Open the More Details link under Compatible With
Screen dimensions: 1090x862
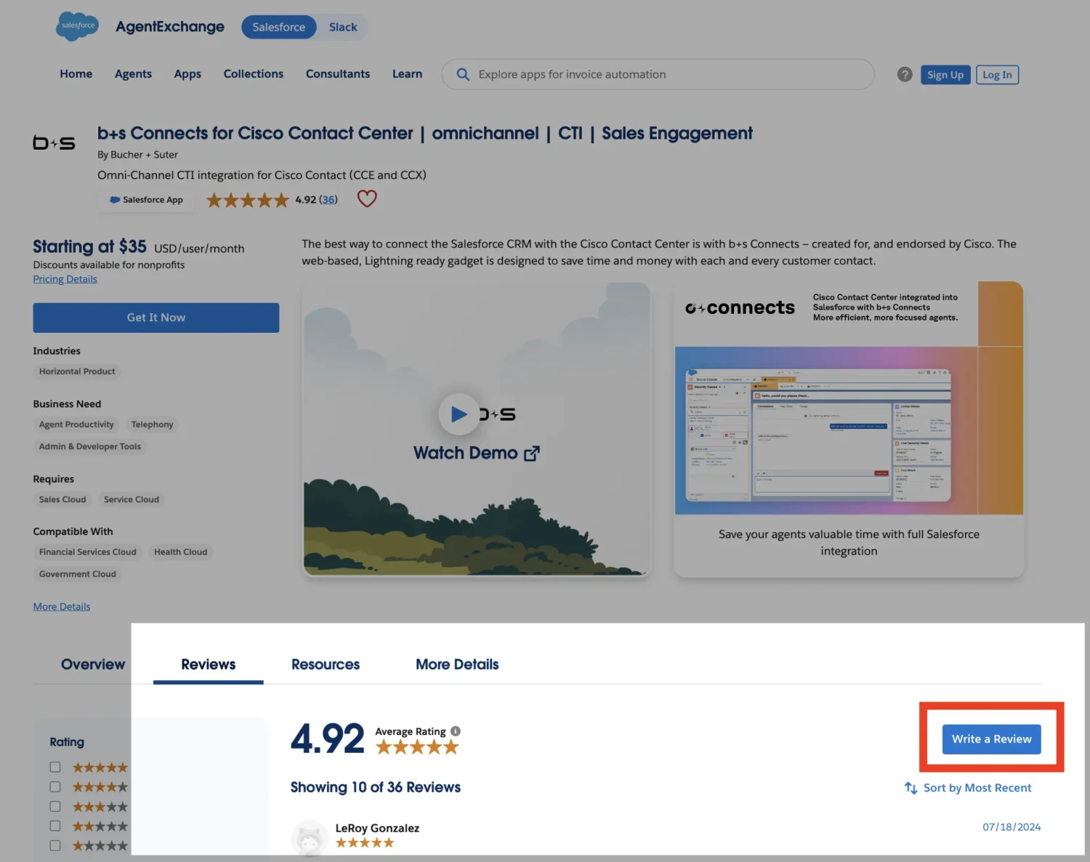coord(62,607)
